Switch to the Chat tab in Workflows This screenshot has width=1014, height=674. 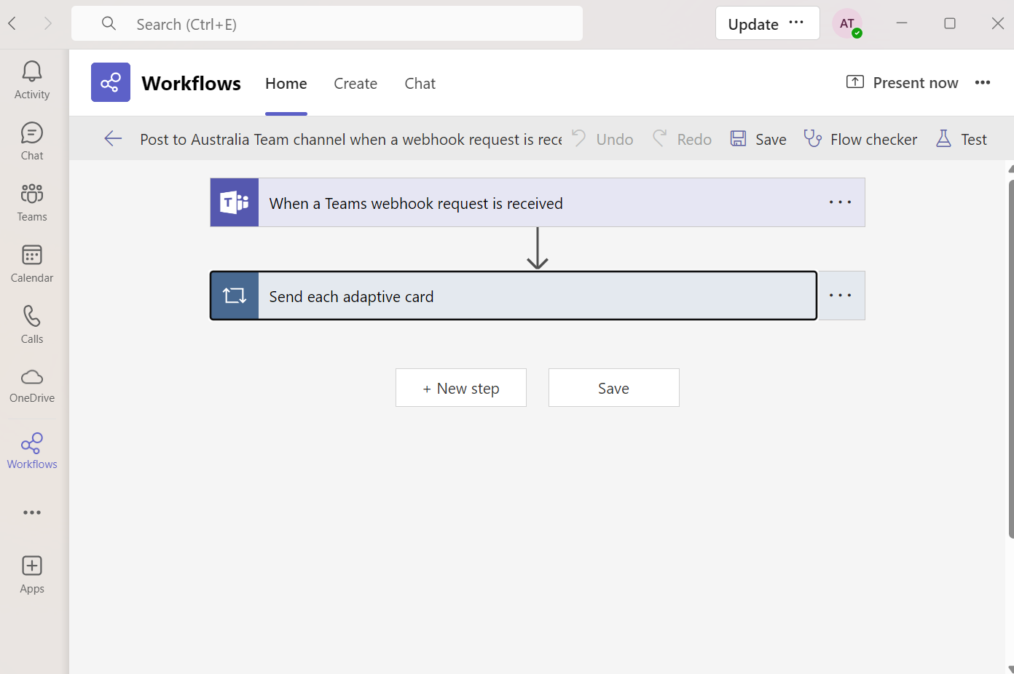coord(420,84)
